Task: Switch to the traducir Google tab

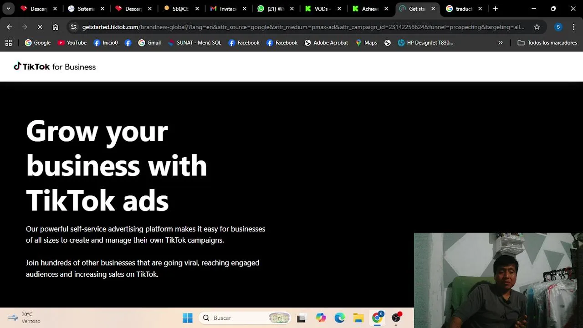Action: point(464,9)
